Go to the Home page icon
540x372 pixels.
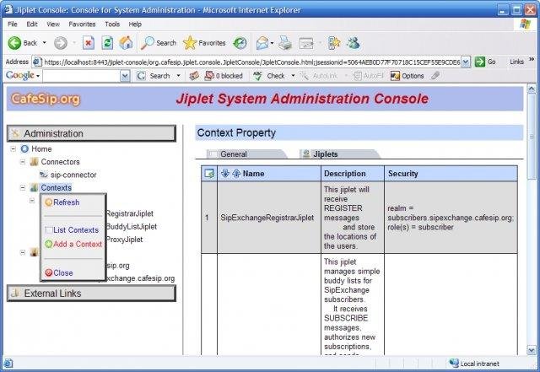pyautogui.click(x=126, y=43)
